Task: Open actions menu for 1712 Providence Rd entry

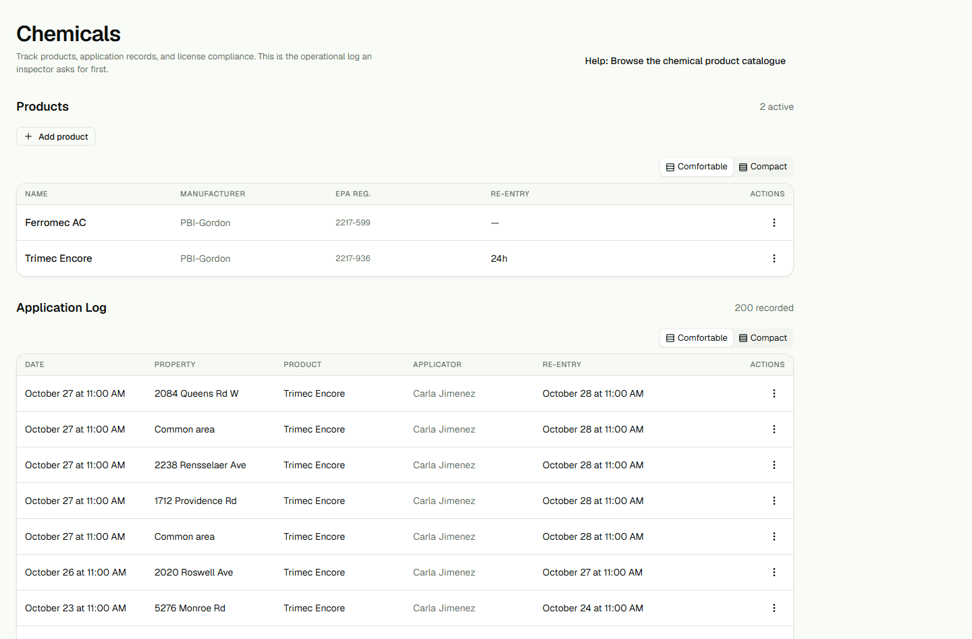Action: point(774,501)
